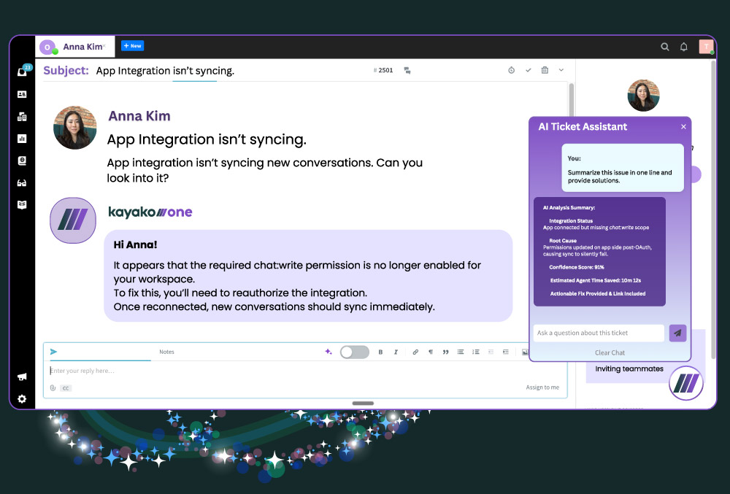Click 'Clear Chat' in AI assistant
Image resolution: width=730 pixels, height=494 pixels.
610,352
